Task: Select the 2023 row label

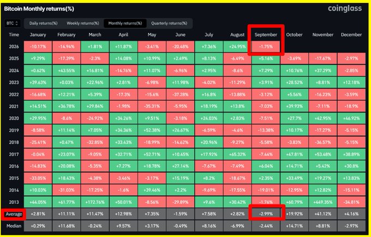Action: (14, 83)
